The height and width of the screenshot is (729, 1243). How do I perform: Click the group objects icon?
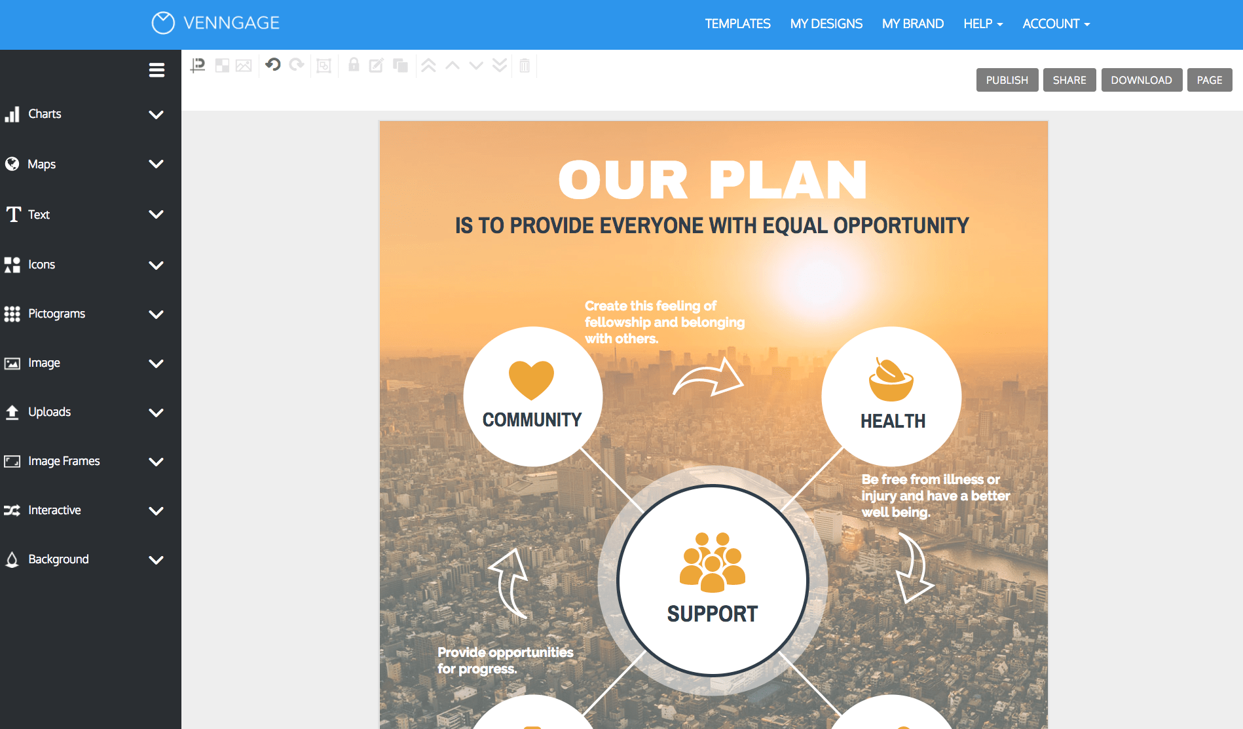[x=324, y=65]
